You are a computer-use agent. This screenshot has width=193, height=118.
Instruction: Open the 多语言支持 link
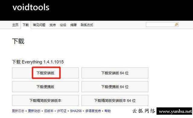click(93, 111)
